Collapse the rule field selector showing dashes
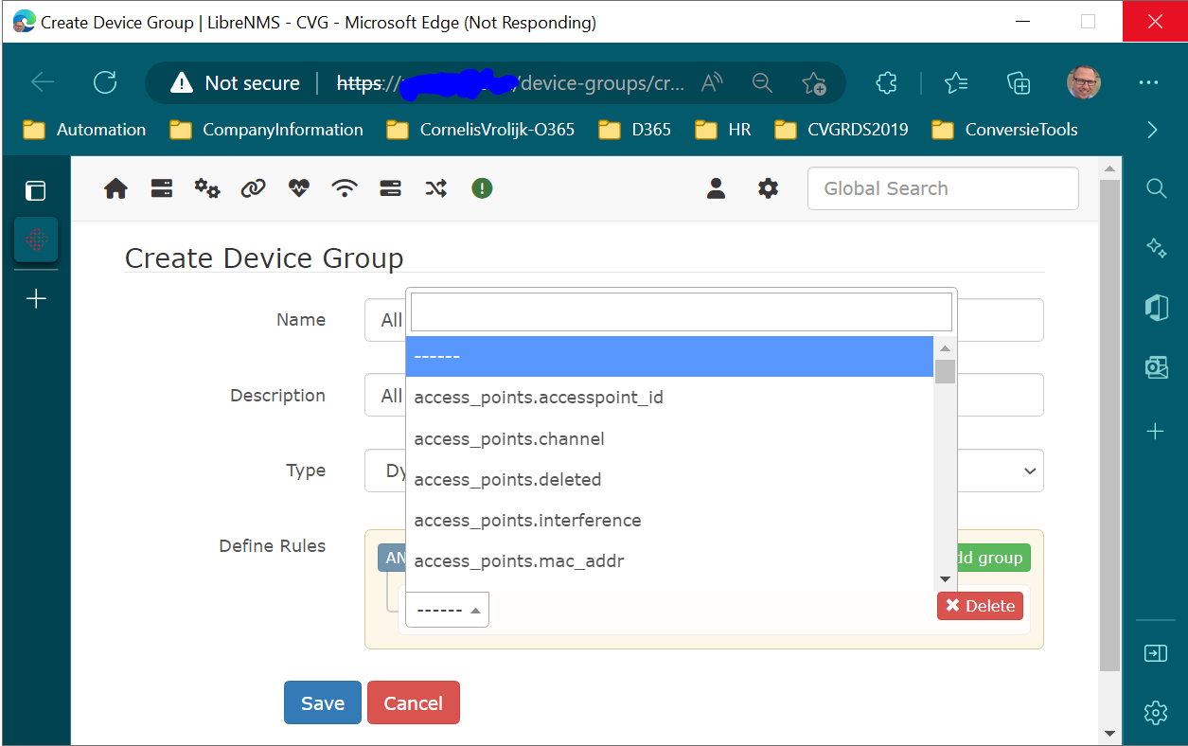1188x746 pixels. [x=446, y=609]
